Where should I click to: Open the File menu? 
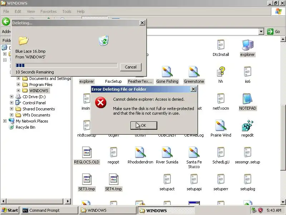click(6, 11)
